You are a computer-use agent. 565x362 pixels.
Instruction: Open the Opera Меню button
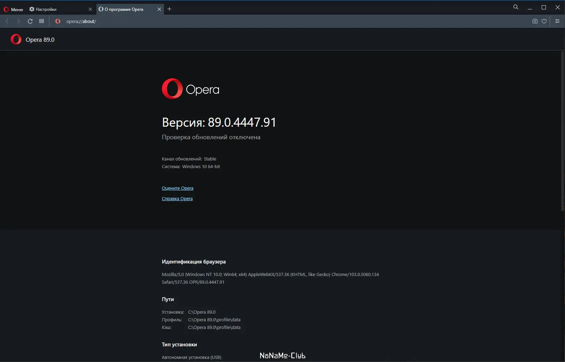pos(13,9)
